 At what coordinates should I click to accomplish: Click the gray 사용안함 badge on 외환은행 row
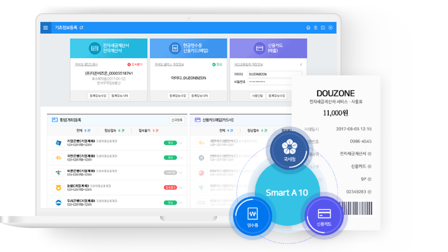click(x=170, y=173)
